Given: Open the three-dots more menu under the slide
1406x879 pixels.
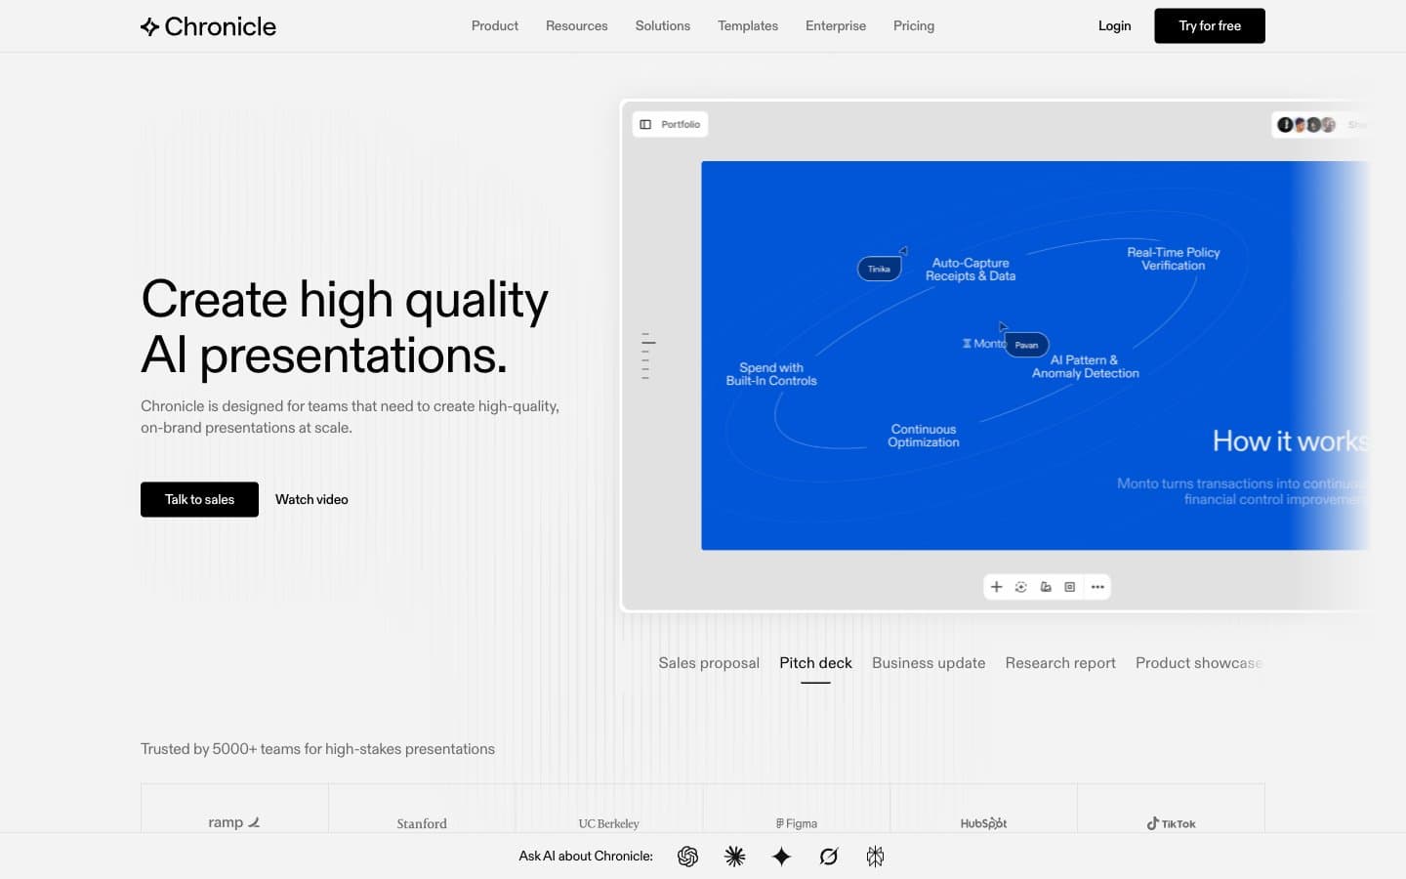Looking at the screenshot, I should 1097,587.
